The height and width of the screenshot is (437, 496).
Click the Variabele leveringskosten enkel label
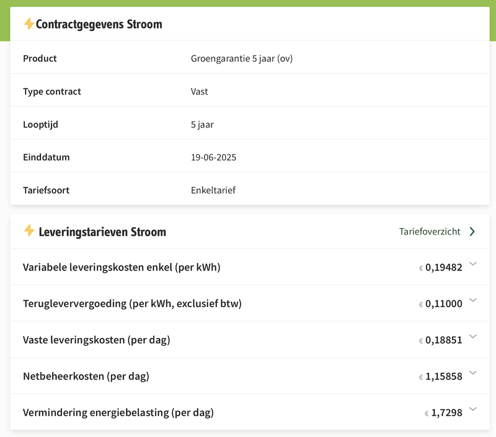[x=122, y=267]
